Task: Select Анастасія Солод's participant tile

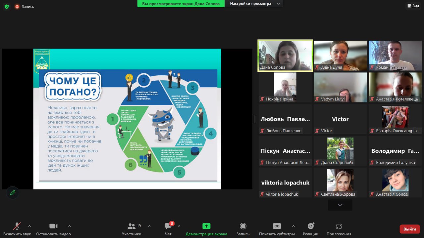Action: click(395, 182)
